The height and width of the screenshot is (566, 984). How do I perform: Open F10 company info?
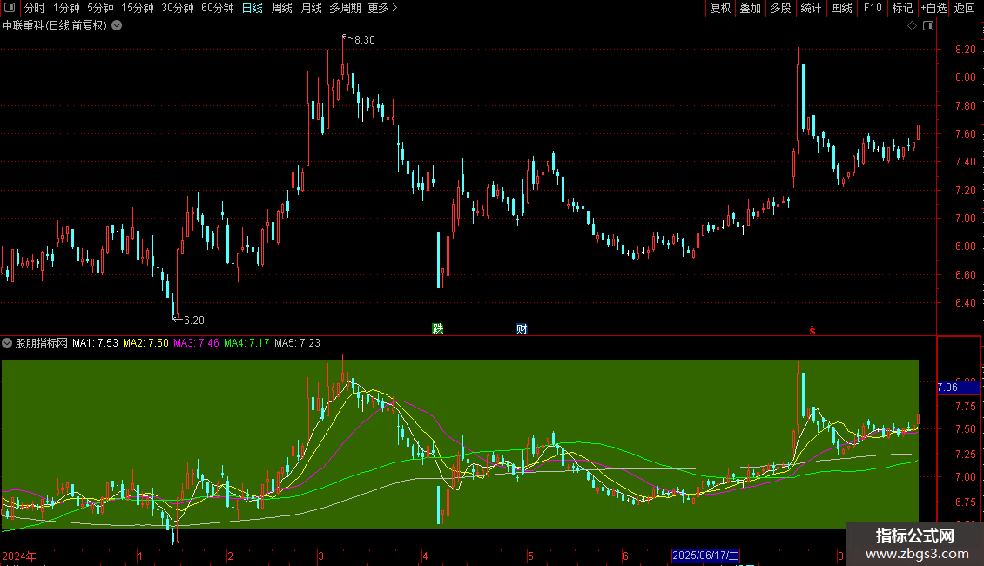[x=873, y=8]
